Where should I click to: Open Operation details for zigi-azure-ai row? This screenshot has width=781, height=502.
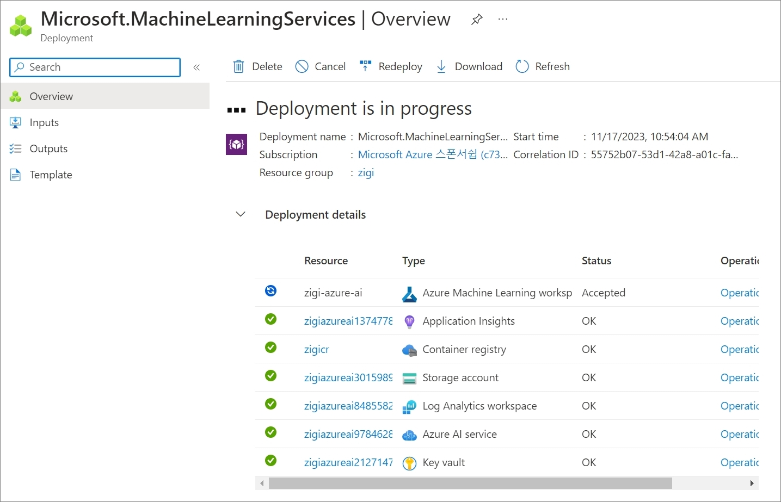(739, 293)
